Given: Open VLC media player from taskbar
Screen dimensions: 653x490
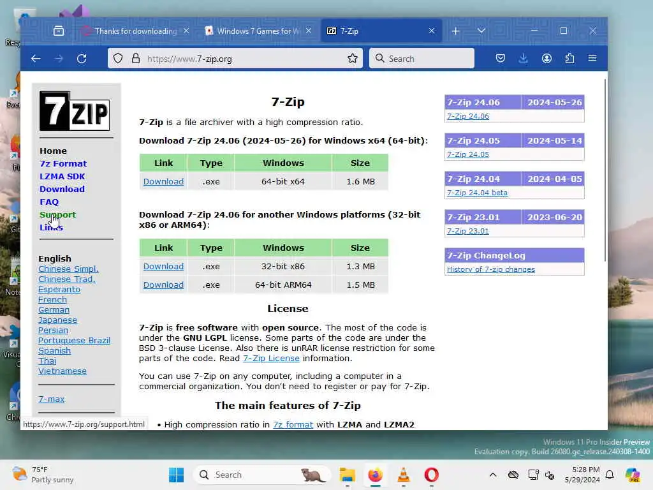Looking at the screenshot, I should [x=404, y=475].
